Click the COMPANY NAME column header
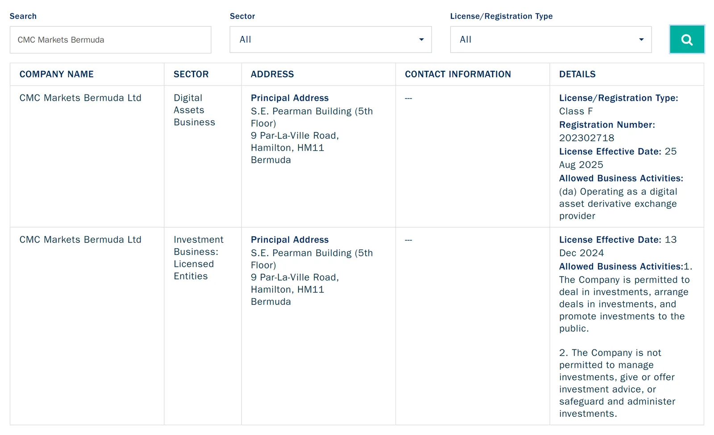714x435 pixels. [x=57, y=74]
